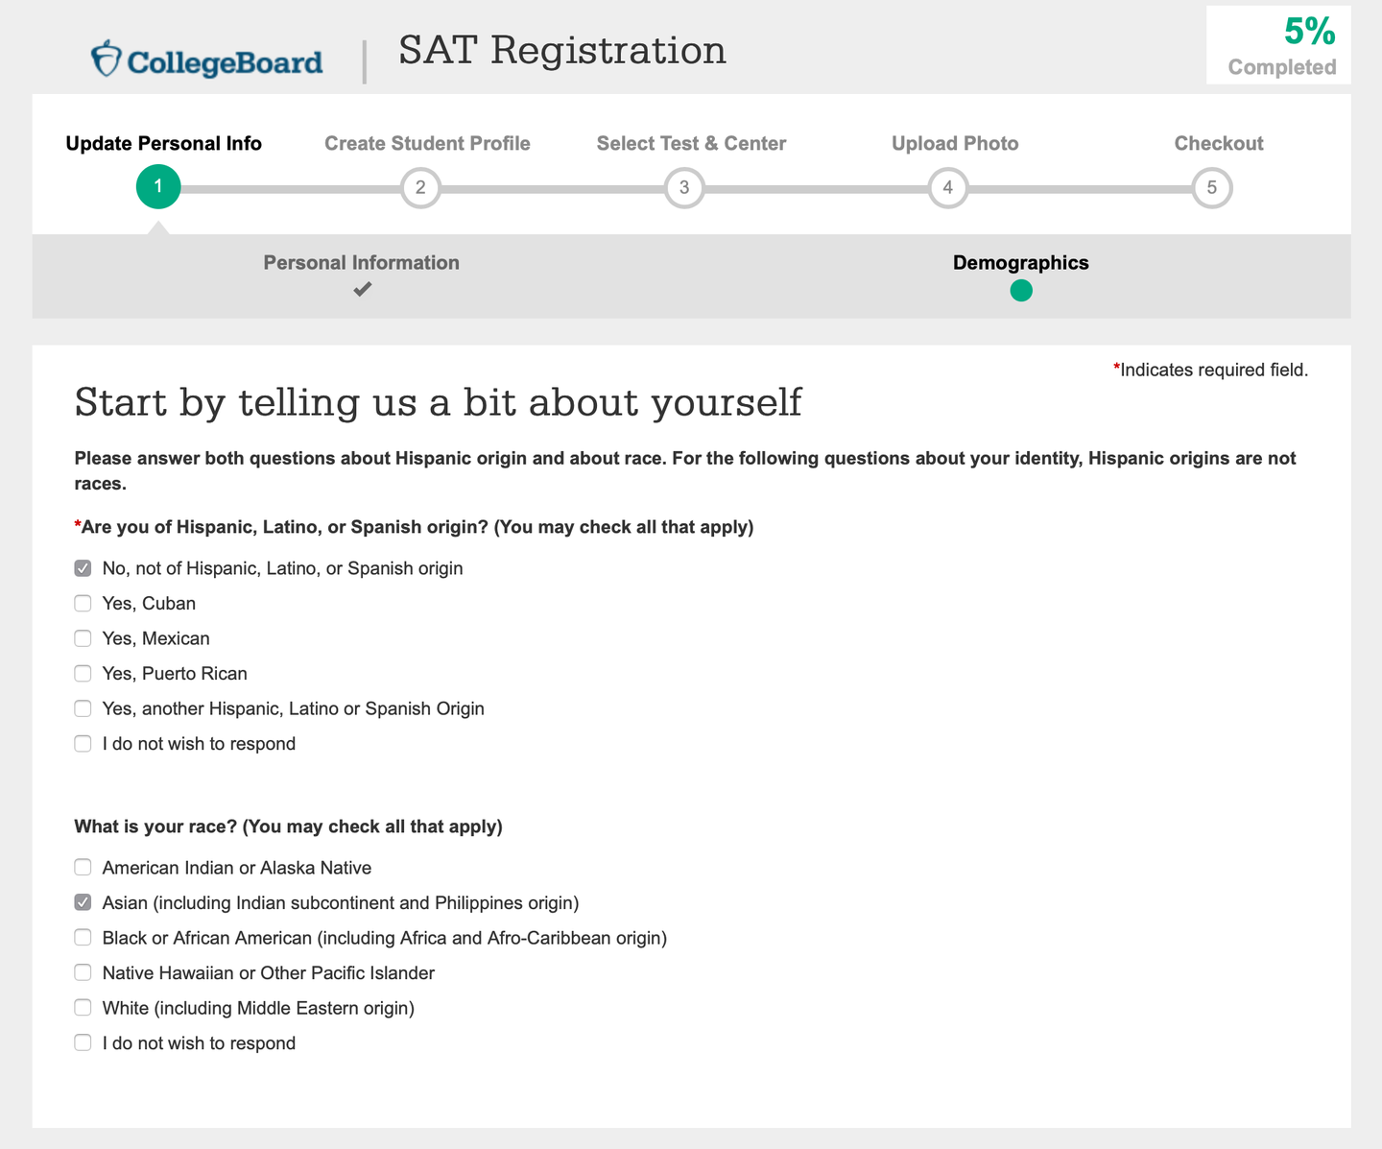Check the 'Yes, Mexican' checkbox
The height and width of the screenshot is (1149, 1382).
pyautogui.click(x=83, y=638)
